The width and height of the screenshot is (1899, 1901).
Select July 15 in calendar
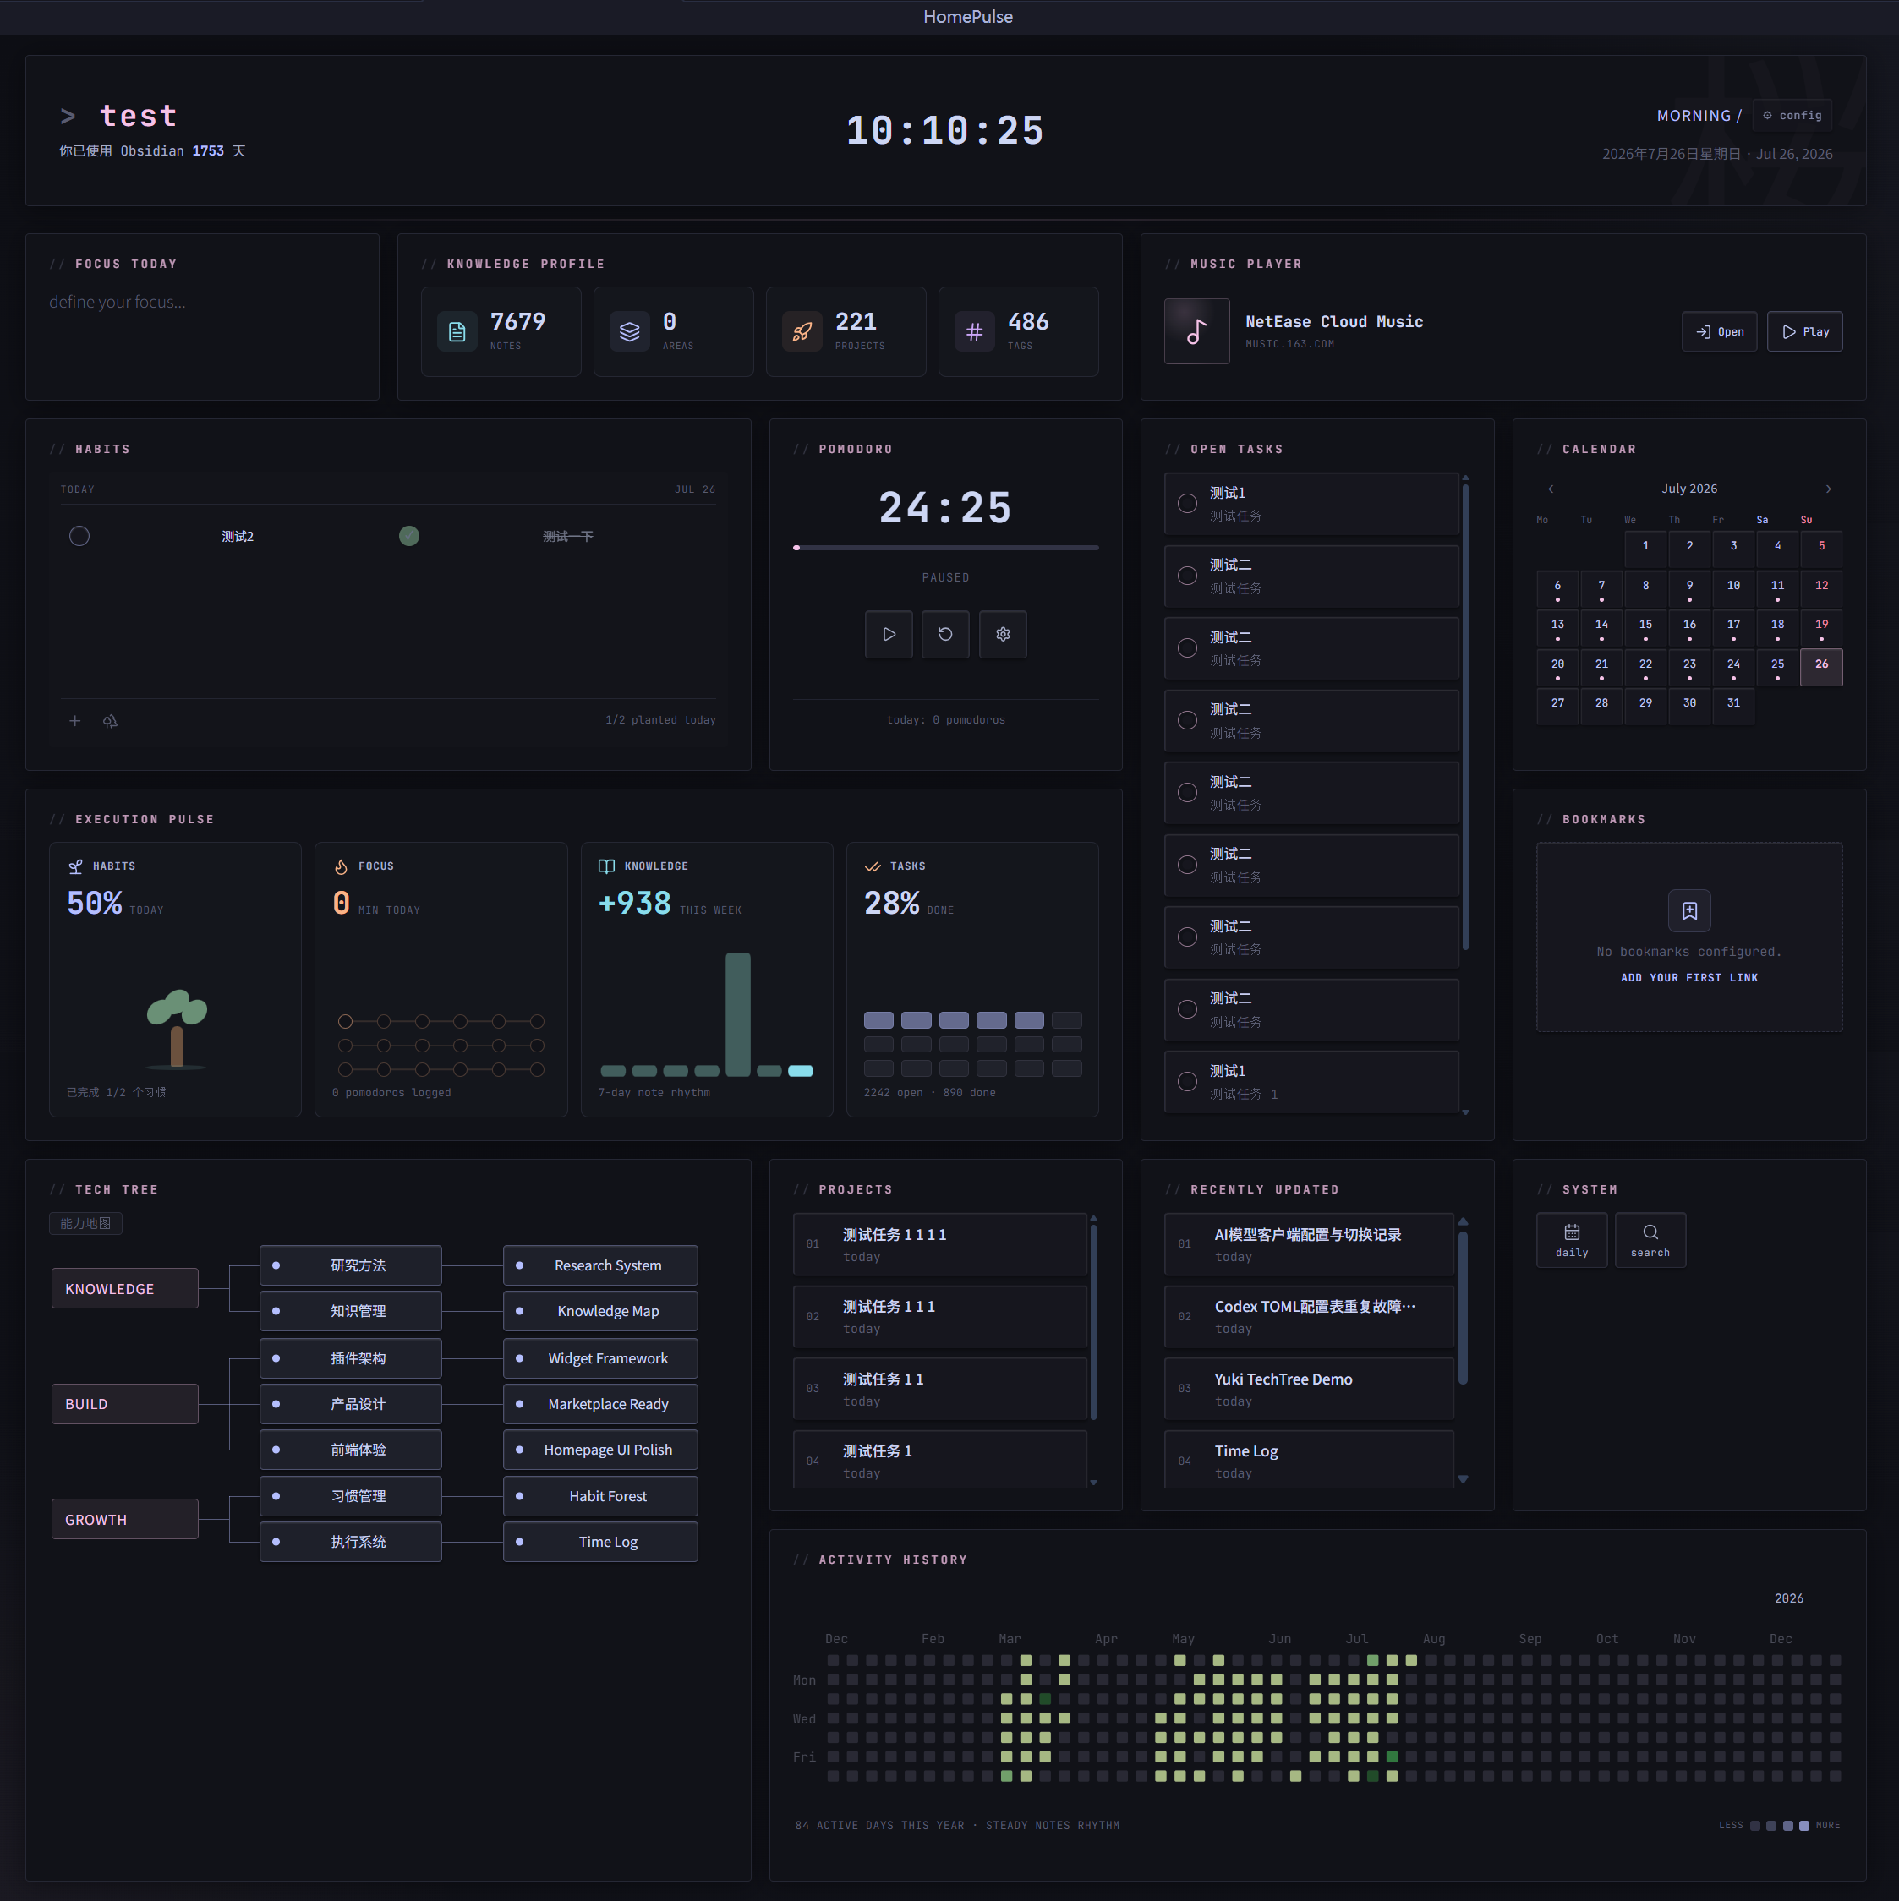tap(1645, 627)
